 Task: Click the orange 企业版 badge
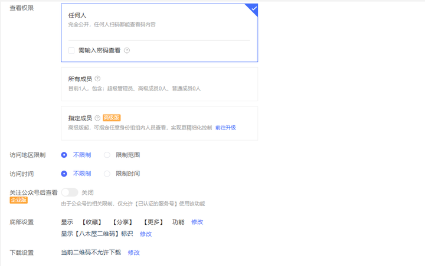[19, 200]
